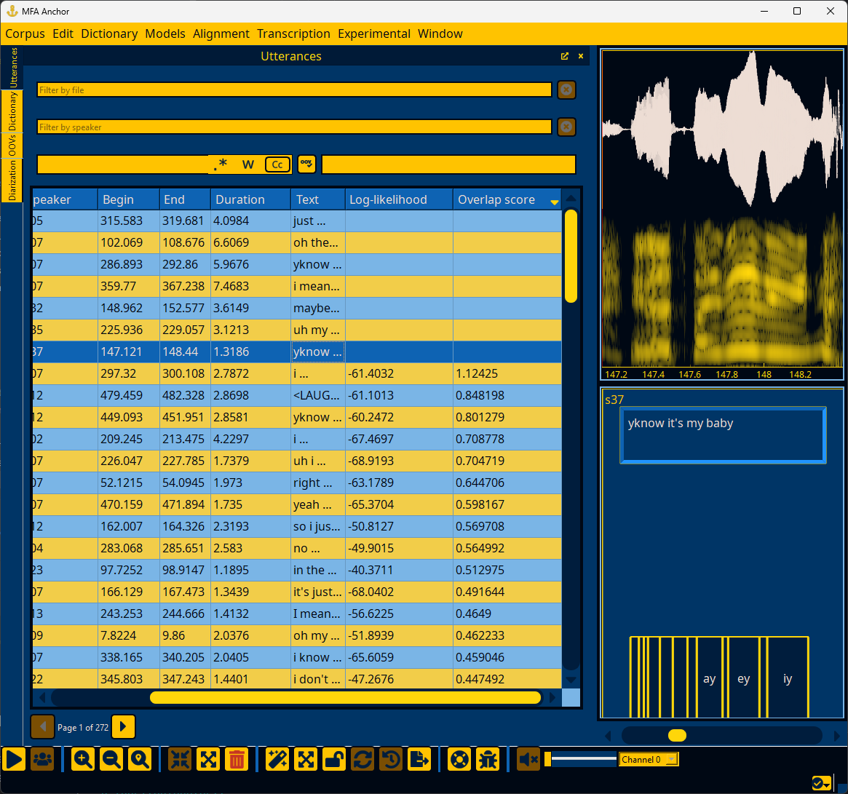This screenshot has height=794, width=848.
Task: Open the Channel 0 dropdown
Action: pos(648,759)
